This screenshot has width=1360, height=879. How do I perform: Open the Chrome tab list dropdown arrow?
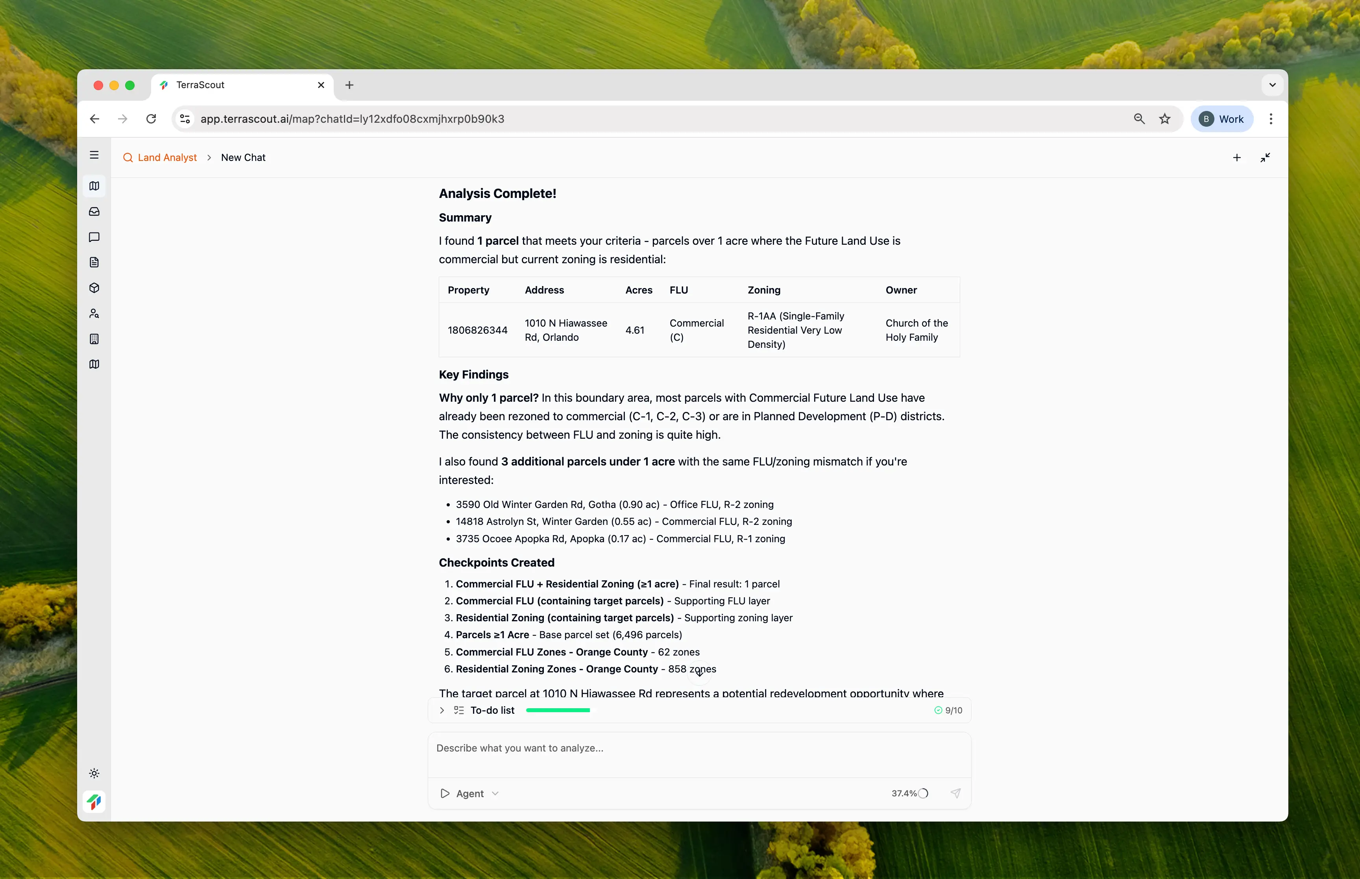point(1272,85)
